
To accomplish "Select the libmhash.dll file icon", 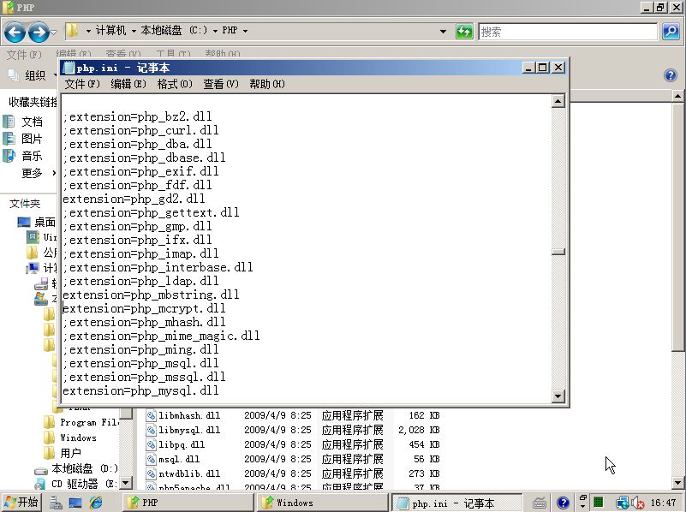I will (x=152, y=415).
